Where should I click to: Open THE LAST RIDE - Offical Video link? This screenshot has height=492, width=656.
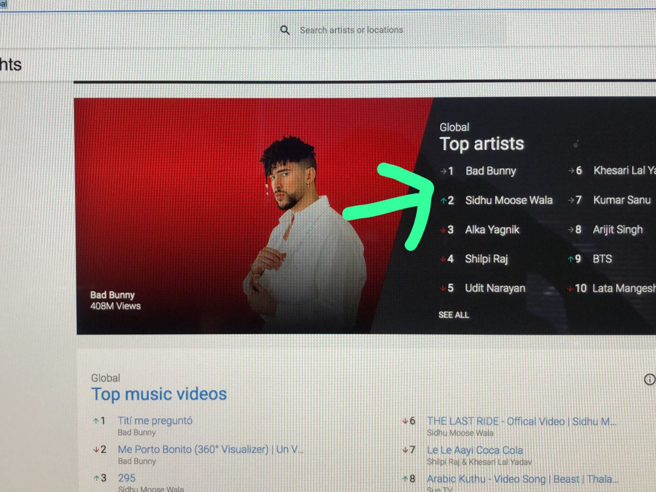[522, 421]
